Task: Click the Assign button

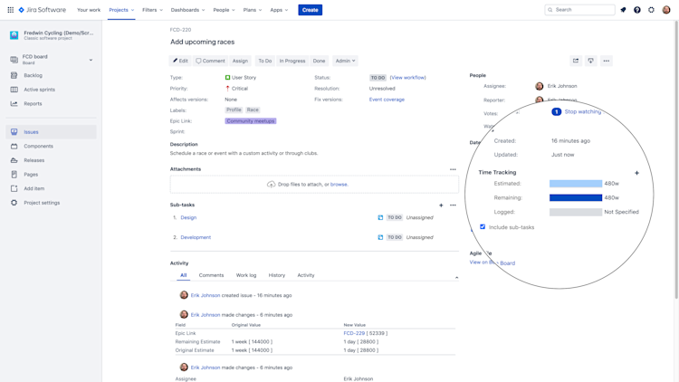Action: coord(240,61)
